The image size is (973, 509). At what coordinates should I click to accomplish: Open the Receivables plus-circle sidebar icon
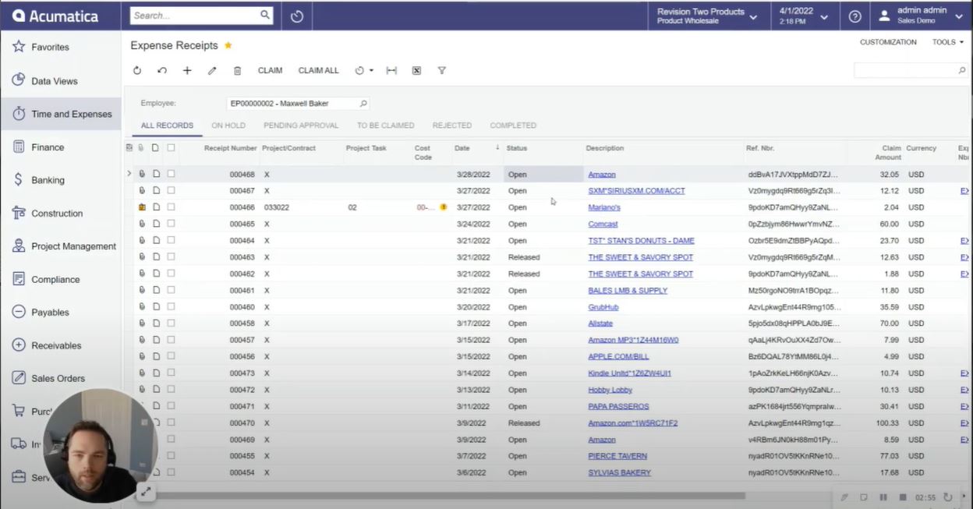[19, 345]
